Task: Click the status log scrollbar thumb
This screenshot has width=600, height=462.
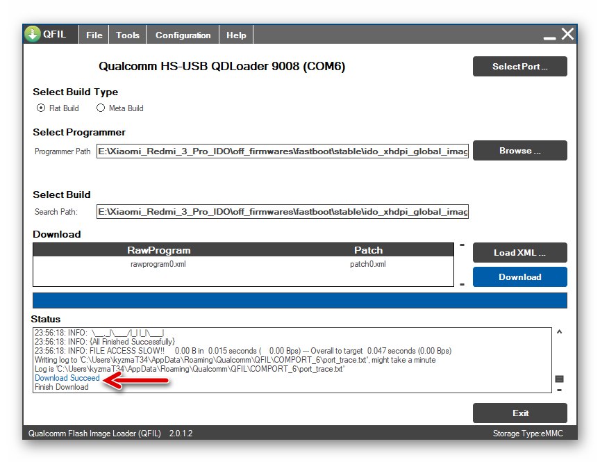Action: coord(560,379)
